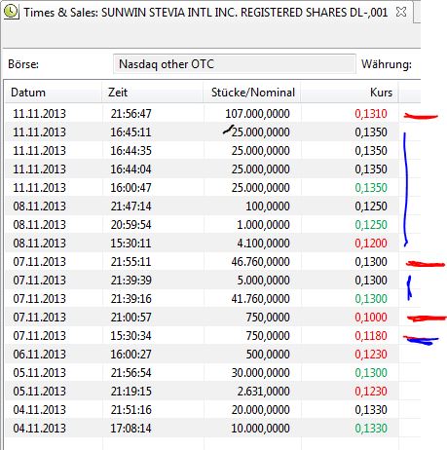447x450 pixels.
Task: Select the trade time 21:00:57
Action: (x=130, y=318)
